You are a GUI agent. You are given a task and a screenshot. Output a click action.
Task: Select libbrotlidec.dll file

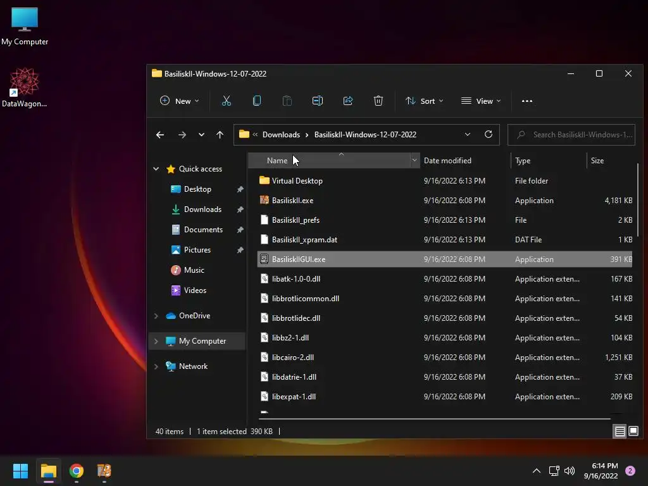(x=296, y=318)
